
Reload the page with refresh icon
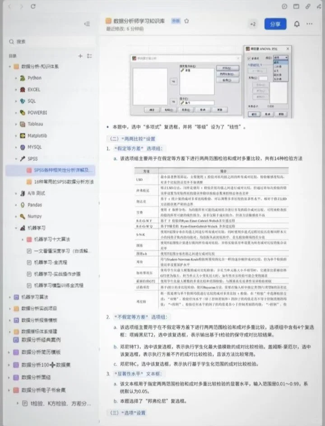click(33, 6)
